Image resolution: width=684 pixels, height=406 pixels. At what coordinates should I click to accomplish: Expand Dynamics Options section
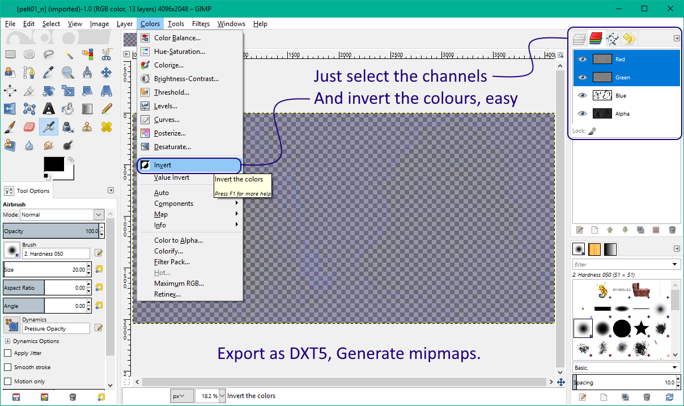(7, 341)
